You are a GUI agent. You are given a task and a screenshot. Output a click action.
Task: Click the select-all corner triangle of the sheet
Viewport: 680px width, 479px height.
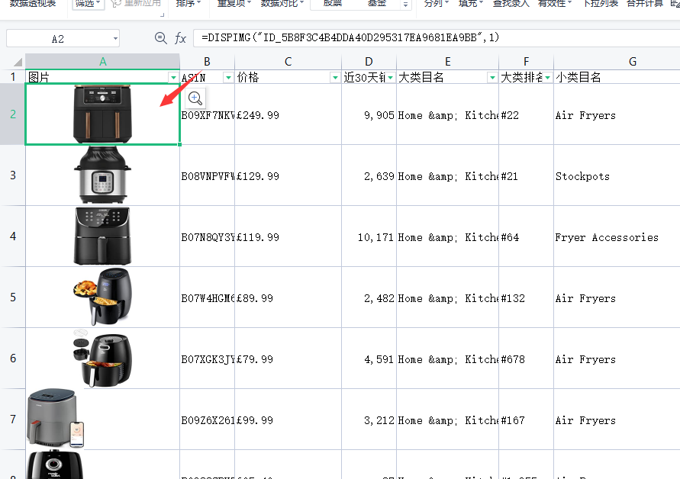[18, 62]
